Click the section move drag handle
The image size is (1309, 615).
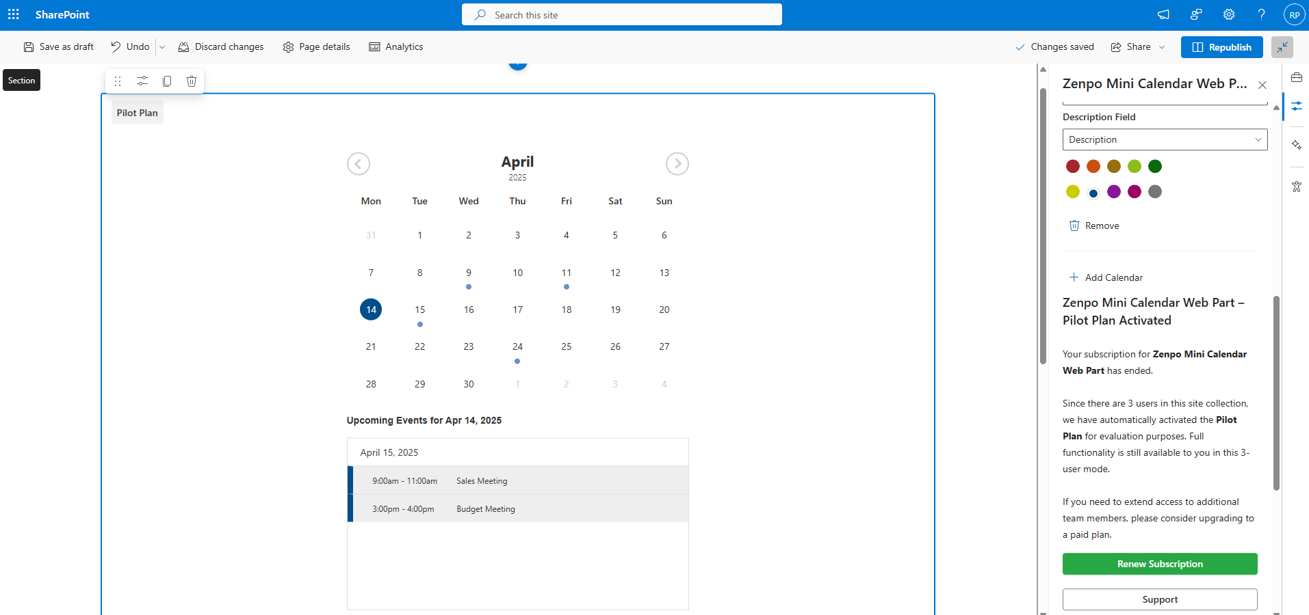pos(118,81)
